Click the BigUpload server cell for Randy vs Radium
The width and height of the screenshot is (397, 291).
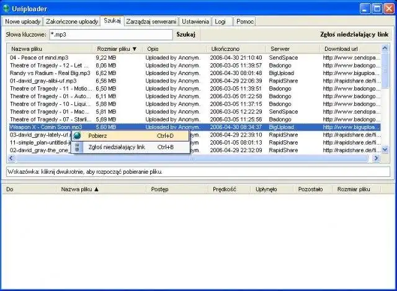tap(281, 73)
